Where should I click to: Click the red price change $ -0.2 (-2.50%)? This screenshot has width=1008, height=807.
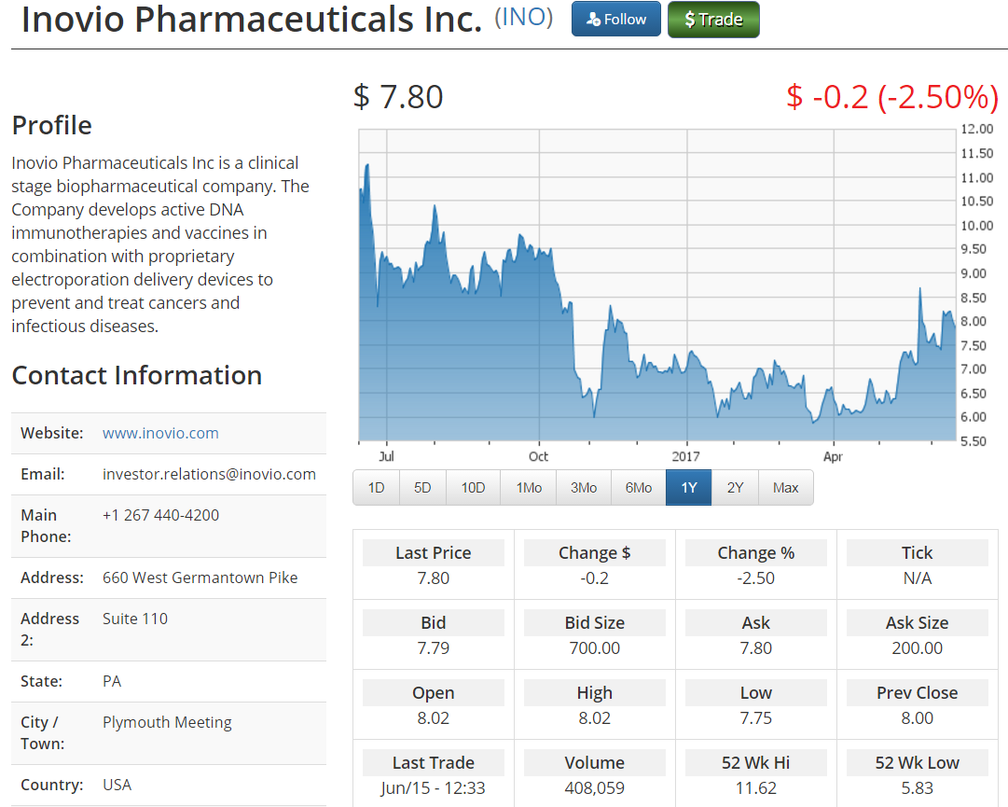click(892, 97)
